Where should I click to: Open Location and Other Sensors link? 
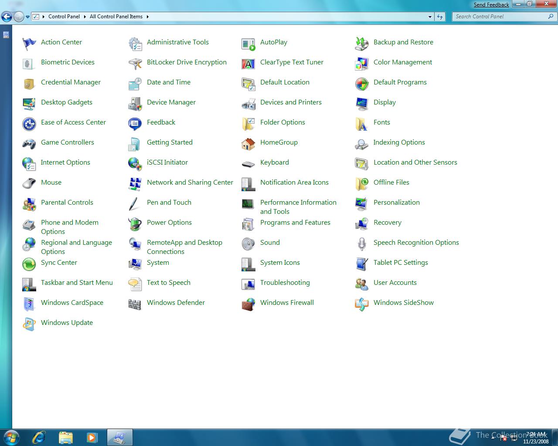[x=415, y=162]
